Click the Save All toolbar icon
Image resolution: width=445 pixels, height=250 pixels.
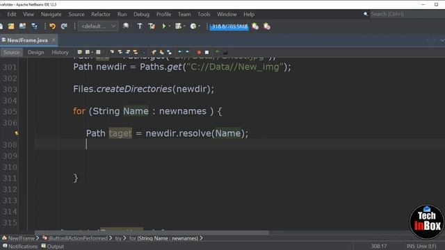pos(34,26)
